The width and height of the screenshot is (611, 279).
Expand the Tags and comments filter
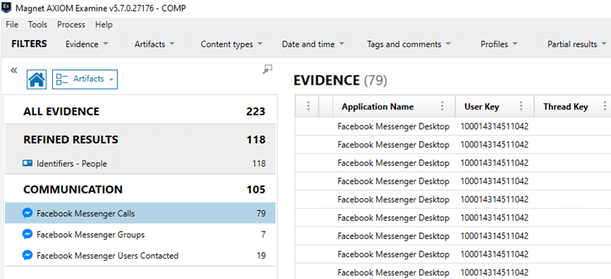coord(408,44)
